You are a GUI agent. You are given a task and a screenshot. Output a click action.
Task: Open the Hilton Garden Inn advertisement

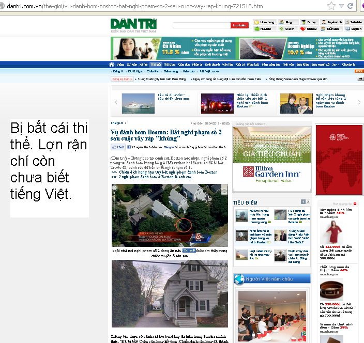coord(272,159)
